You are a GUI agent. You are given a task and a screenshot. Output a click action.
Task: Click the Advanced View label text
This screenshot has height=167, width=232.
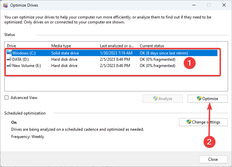point(24,98)
